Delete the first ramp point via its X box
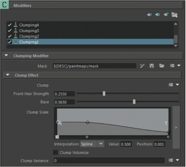The width and height of the screenshot is (186, 167). click(x=57, y=137)
